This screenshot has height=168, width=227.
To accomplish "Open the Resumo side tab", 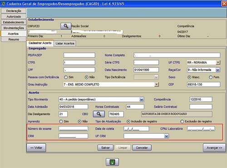I will point(14,40).
